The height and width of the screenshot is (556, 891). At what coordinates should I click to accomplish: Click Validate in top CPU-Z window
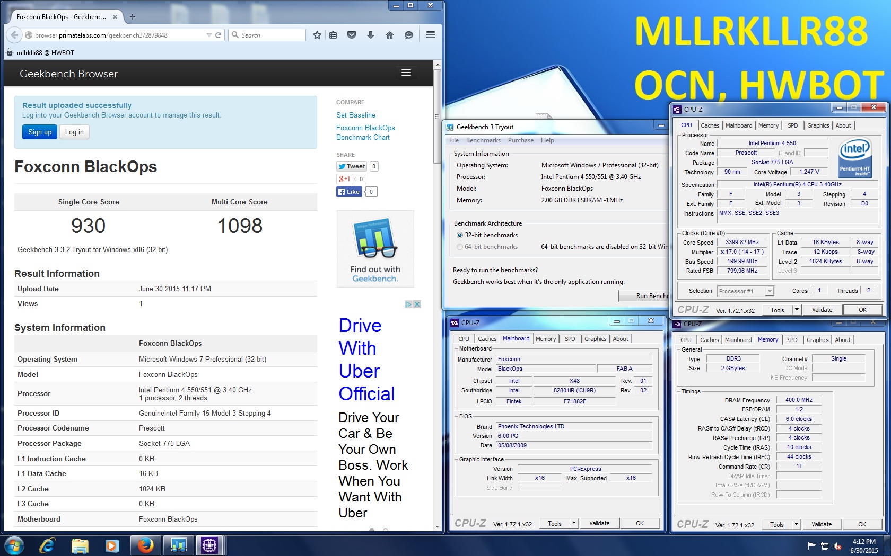(x=822, y=310)
